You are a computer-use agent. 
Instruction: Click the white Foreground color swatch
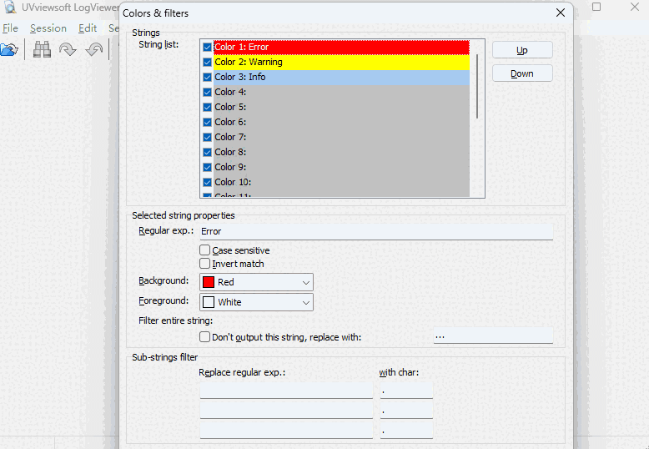(209, 302)
